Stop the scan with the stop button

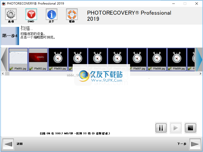pyautogui.click(x=191, y=128)
